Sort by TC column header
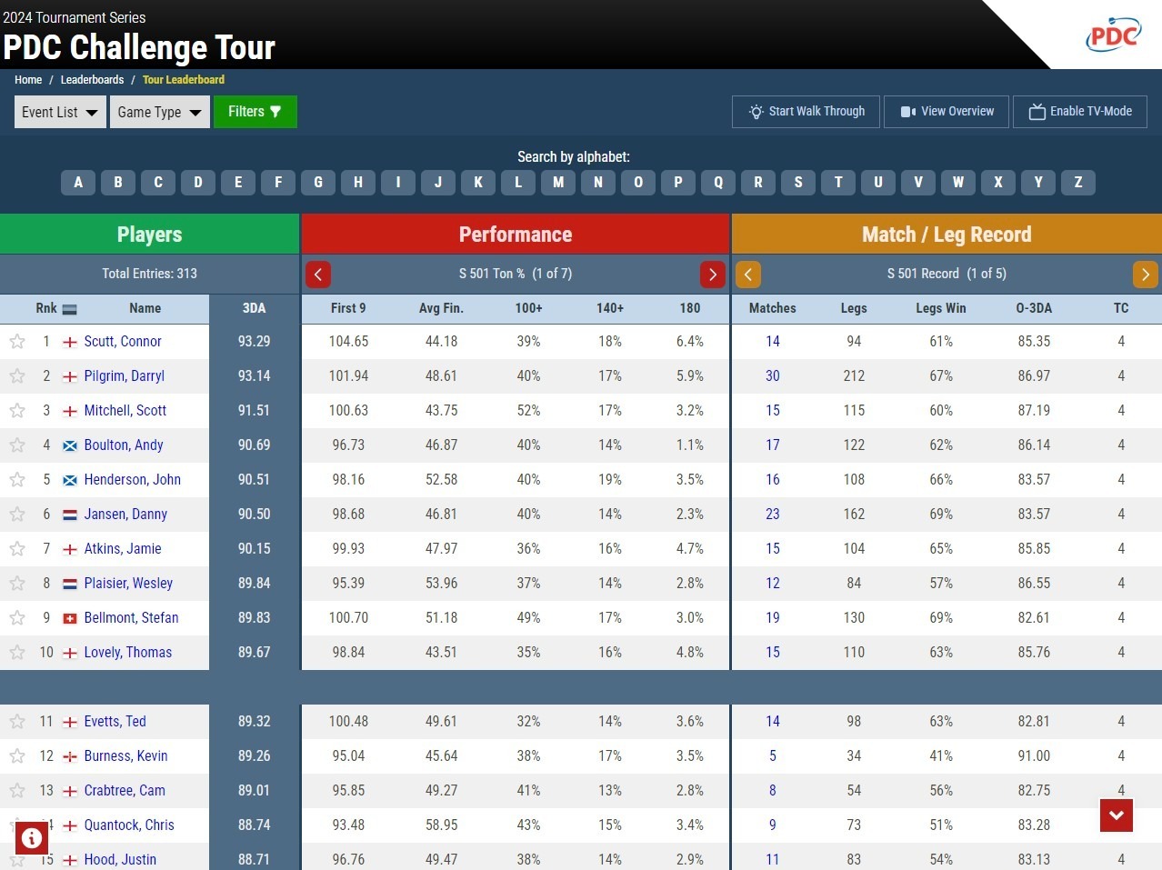Viewport: 1162px width, 870px height. [1121, 308]
